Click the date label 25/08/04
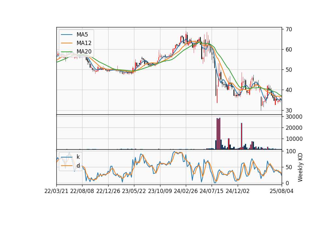Screen dimensions: 313x225 pos(282,191)
